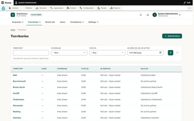
Task: Click the Status column header
Action: pyautogui.click(x=85, y=69)
